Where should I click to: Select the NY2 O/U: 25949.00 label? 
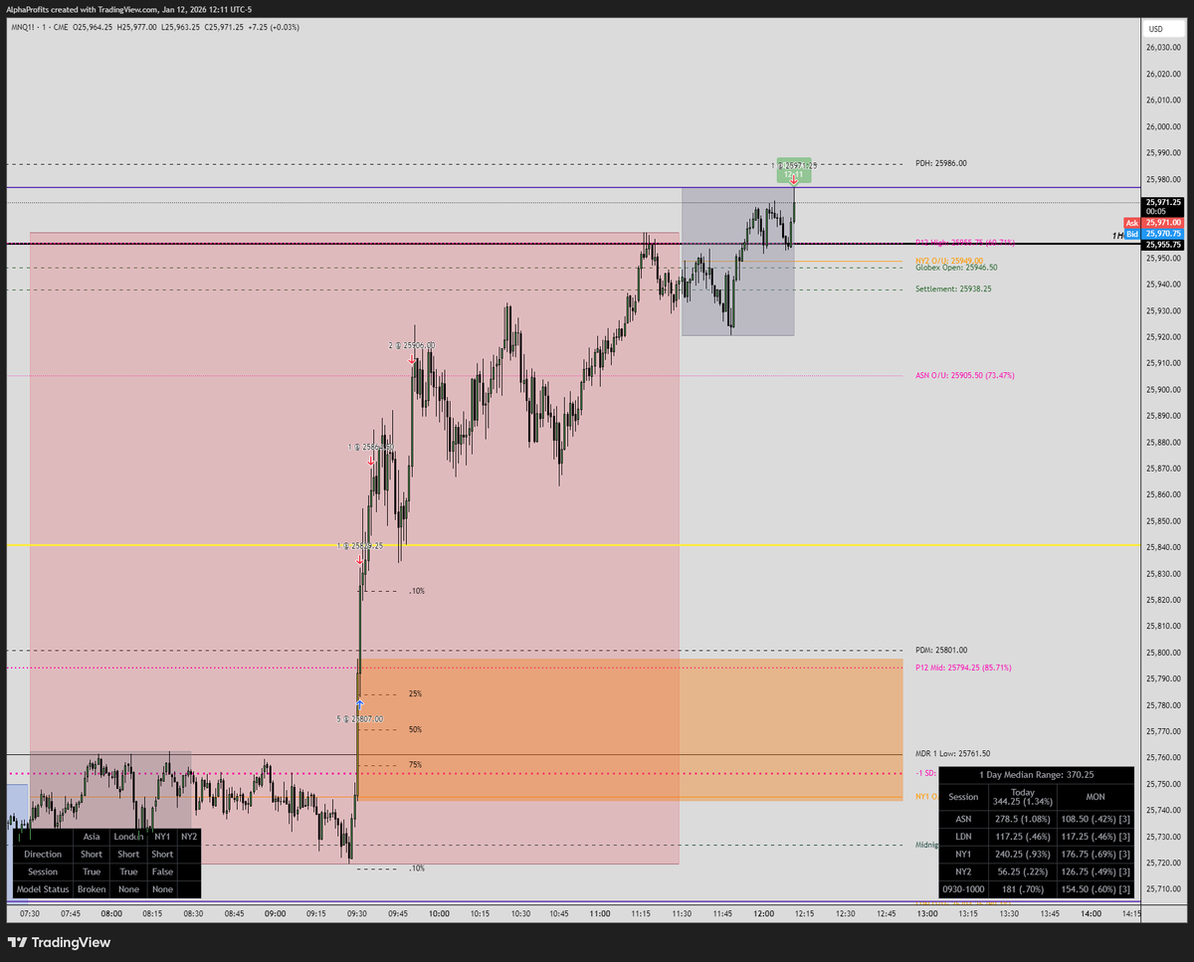point(949,261)
